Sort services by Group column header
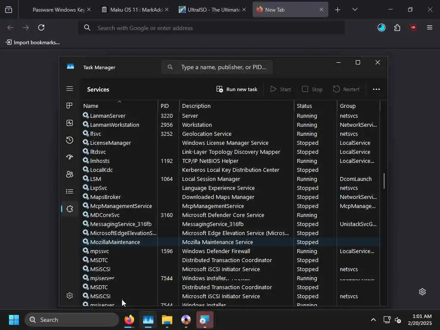This screenshot has height=330, width=440. point(358,106)
